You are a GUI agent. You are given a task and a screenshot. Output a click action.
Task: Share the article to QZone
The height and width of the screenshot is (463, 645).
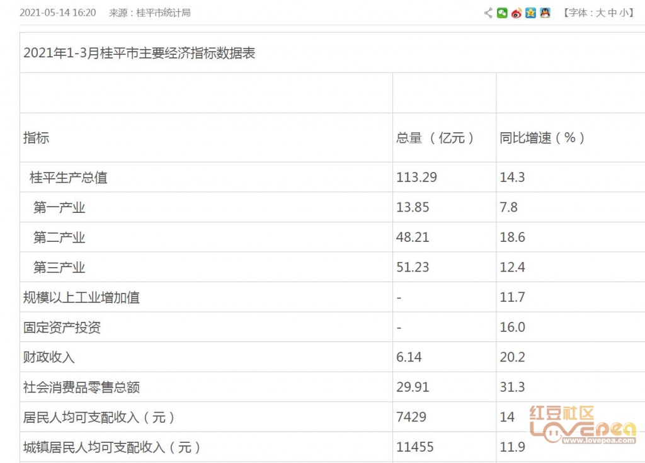coord(529,13)
